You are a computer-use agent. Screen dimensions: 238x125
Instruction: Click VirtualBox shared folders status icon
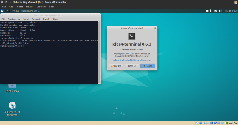tap(208, 123)
